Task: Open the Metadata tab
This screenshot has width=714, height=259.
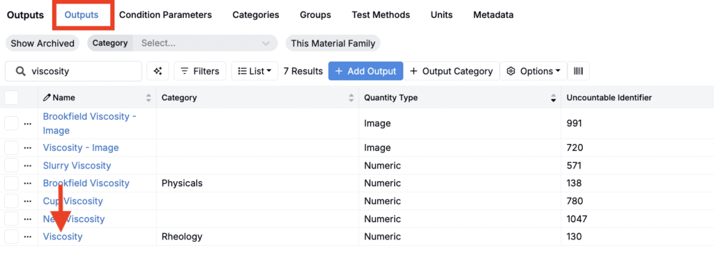Action: click(493, 15)
